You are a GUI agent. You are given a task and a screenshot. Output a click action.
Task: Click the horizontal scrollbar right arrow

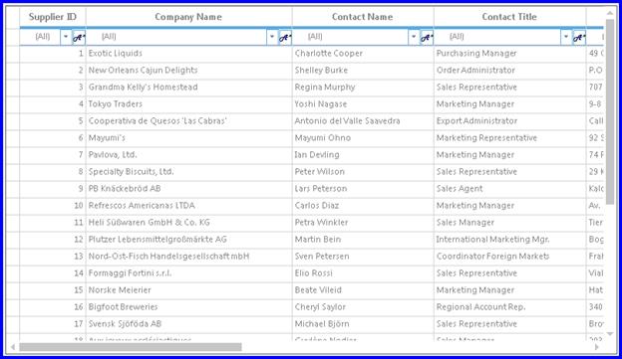click(x=597, y=347)
